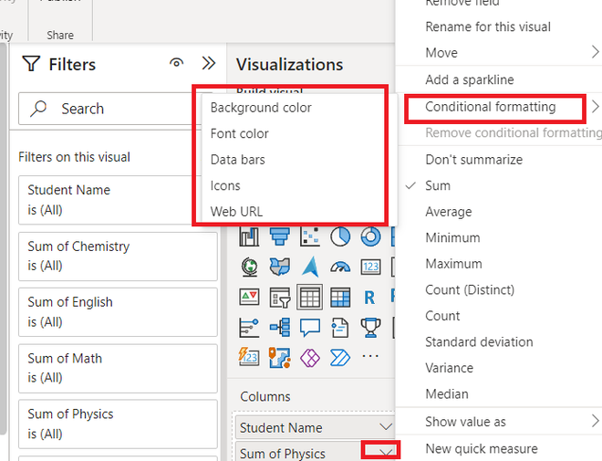Collapse the Filters pane with double chevron
Viewport: 602px width, 461px height.
pos(209,63)
